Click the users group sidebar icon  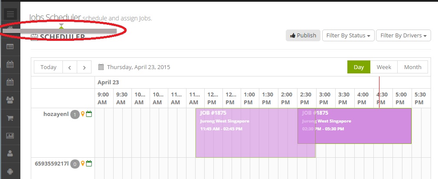tap(10, 99)
